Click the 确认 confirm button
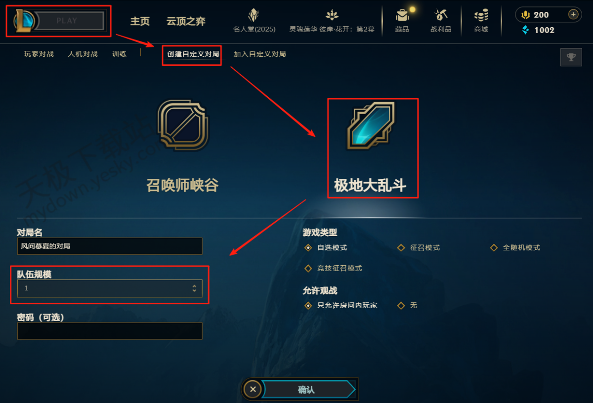This screenshot has width=593, height=403. tap(307, 390)
